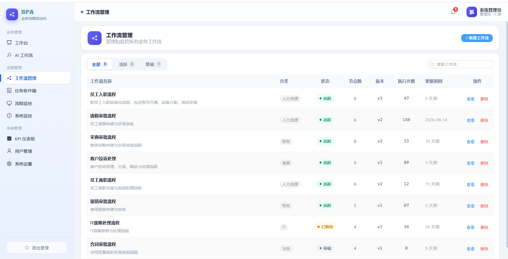Click the 系统管理员 user name
This screenshot has width=508, height=259.
click(x=491, y=10)
